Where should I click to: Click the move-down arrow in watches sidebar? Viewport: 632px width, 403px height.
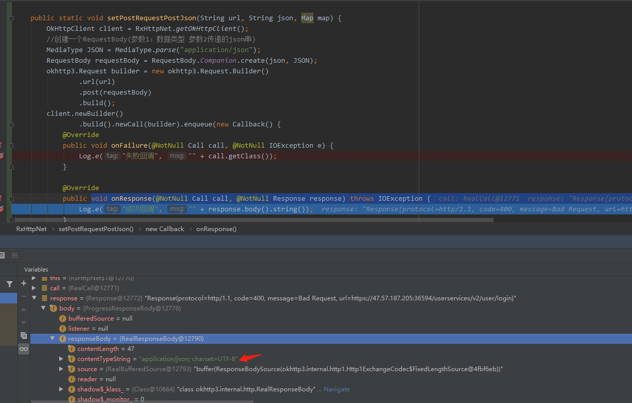point(23,322)
